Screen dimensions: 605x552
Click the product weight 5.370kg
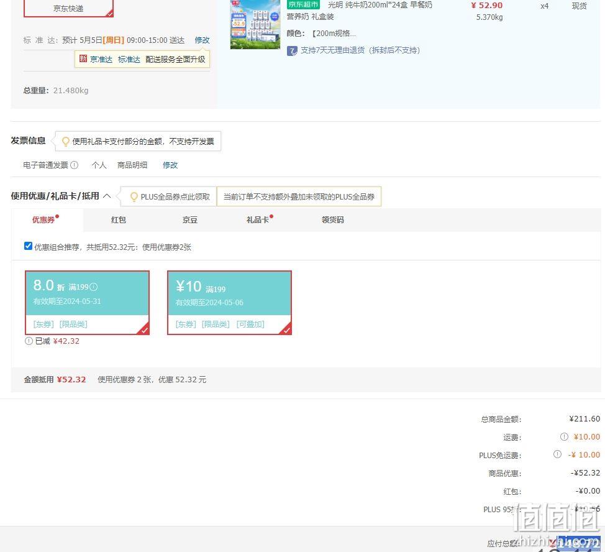[x=489, y=17]
